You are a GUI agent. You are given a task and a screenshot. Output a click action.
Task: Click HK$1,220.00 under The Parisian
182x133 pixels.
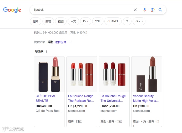click(x=78, y=106)
